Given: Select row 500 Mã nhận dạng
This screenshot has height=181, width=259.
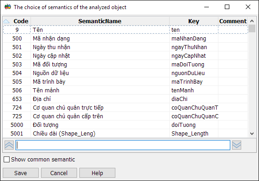Looking at the screenshot, I should (125, 39).
